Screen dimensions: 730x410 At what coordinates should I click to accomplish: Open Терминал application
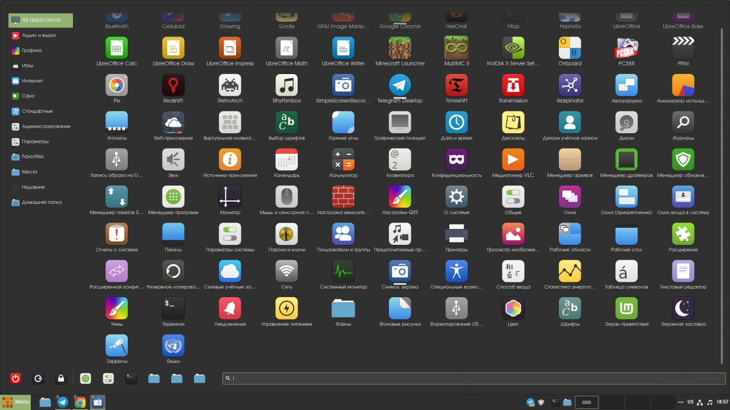click(173, 309)
